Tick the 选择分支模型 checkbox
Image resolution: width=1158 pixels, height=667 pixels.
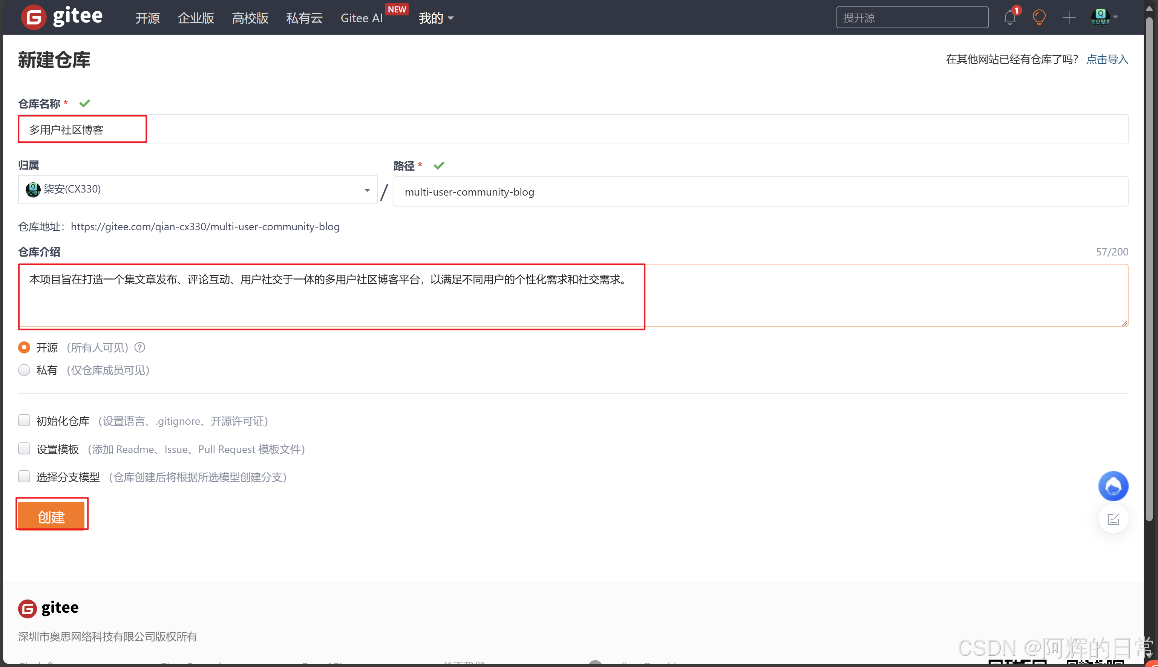24,476
